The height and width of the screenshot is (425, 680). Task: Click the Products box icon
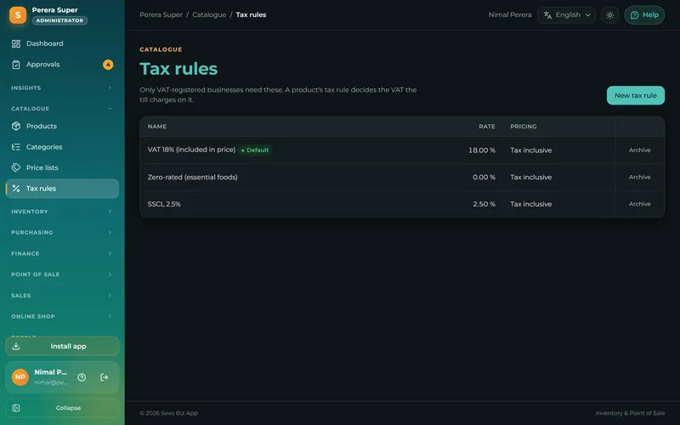(16, 126)
